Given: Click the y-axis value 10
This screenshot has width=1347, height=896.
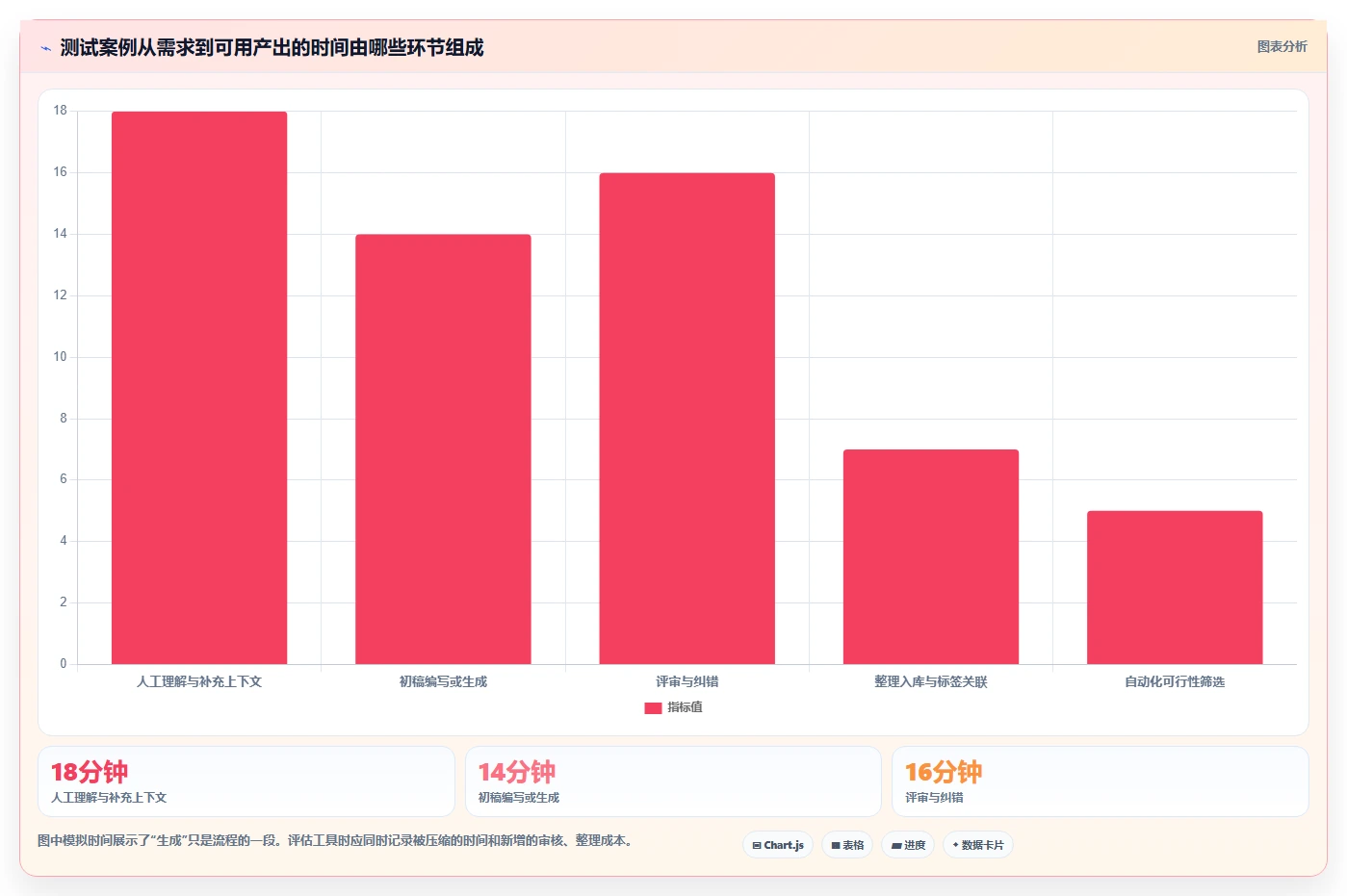Looking at the screenshot, I should (x=61, y=357).
